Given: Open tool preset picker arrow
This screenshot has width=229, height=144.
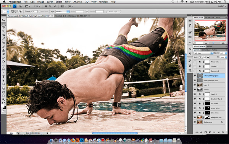Looking at the screenshot, I should [8, 11].
